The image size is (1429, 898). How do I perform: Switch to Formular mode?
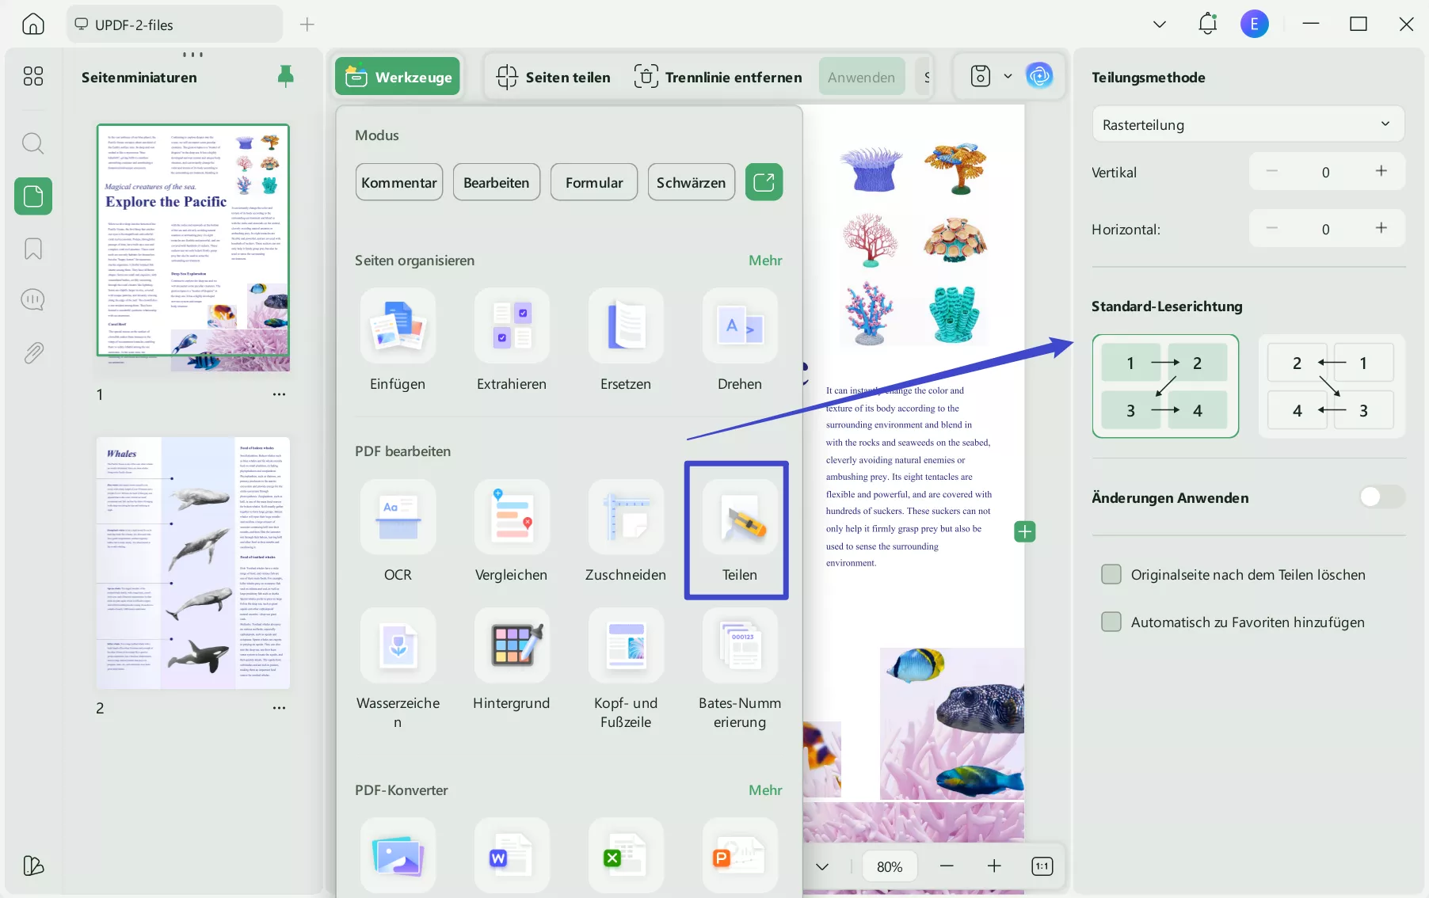594,182
